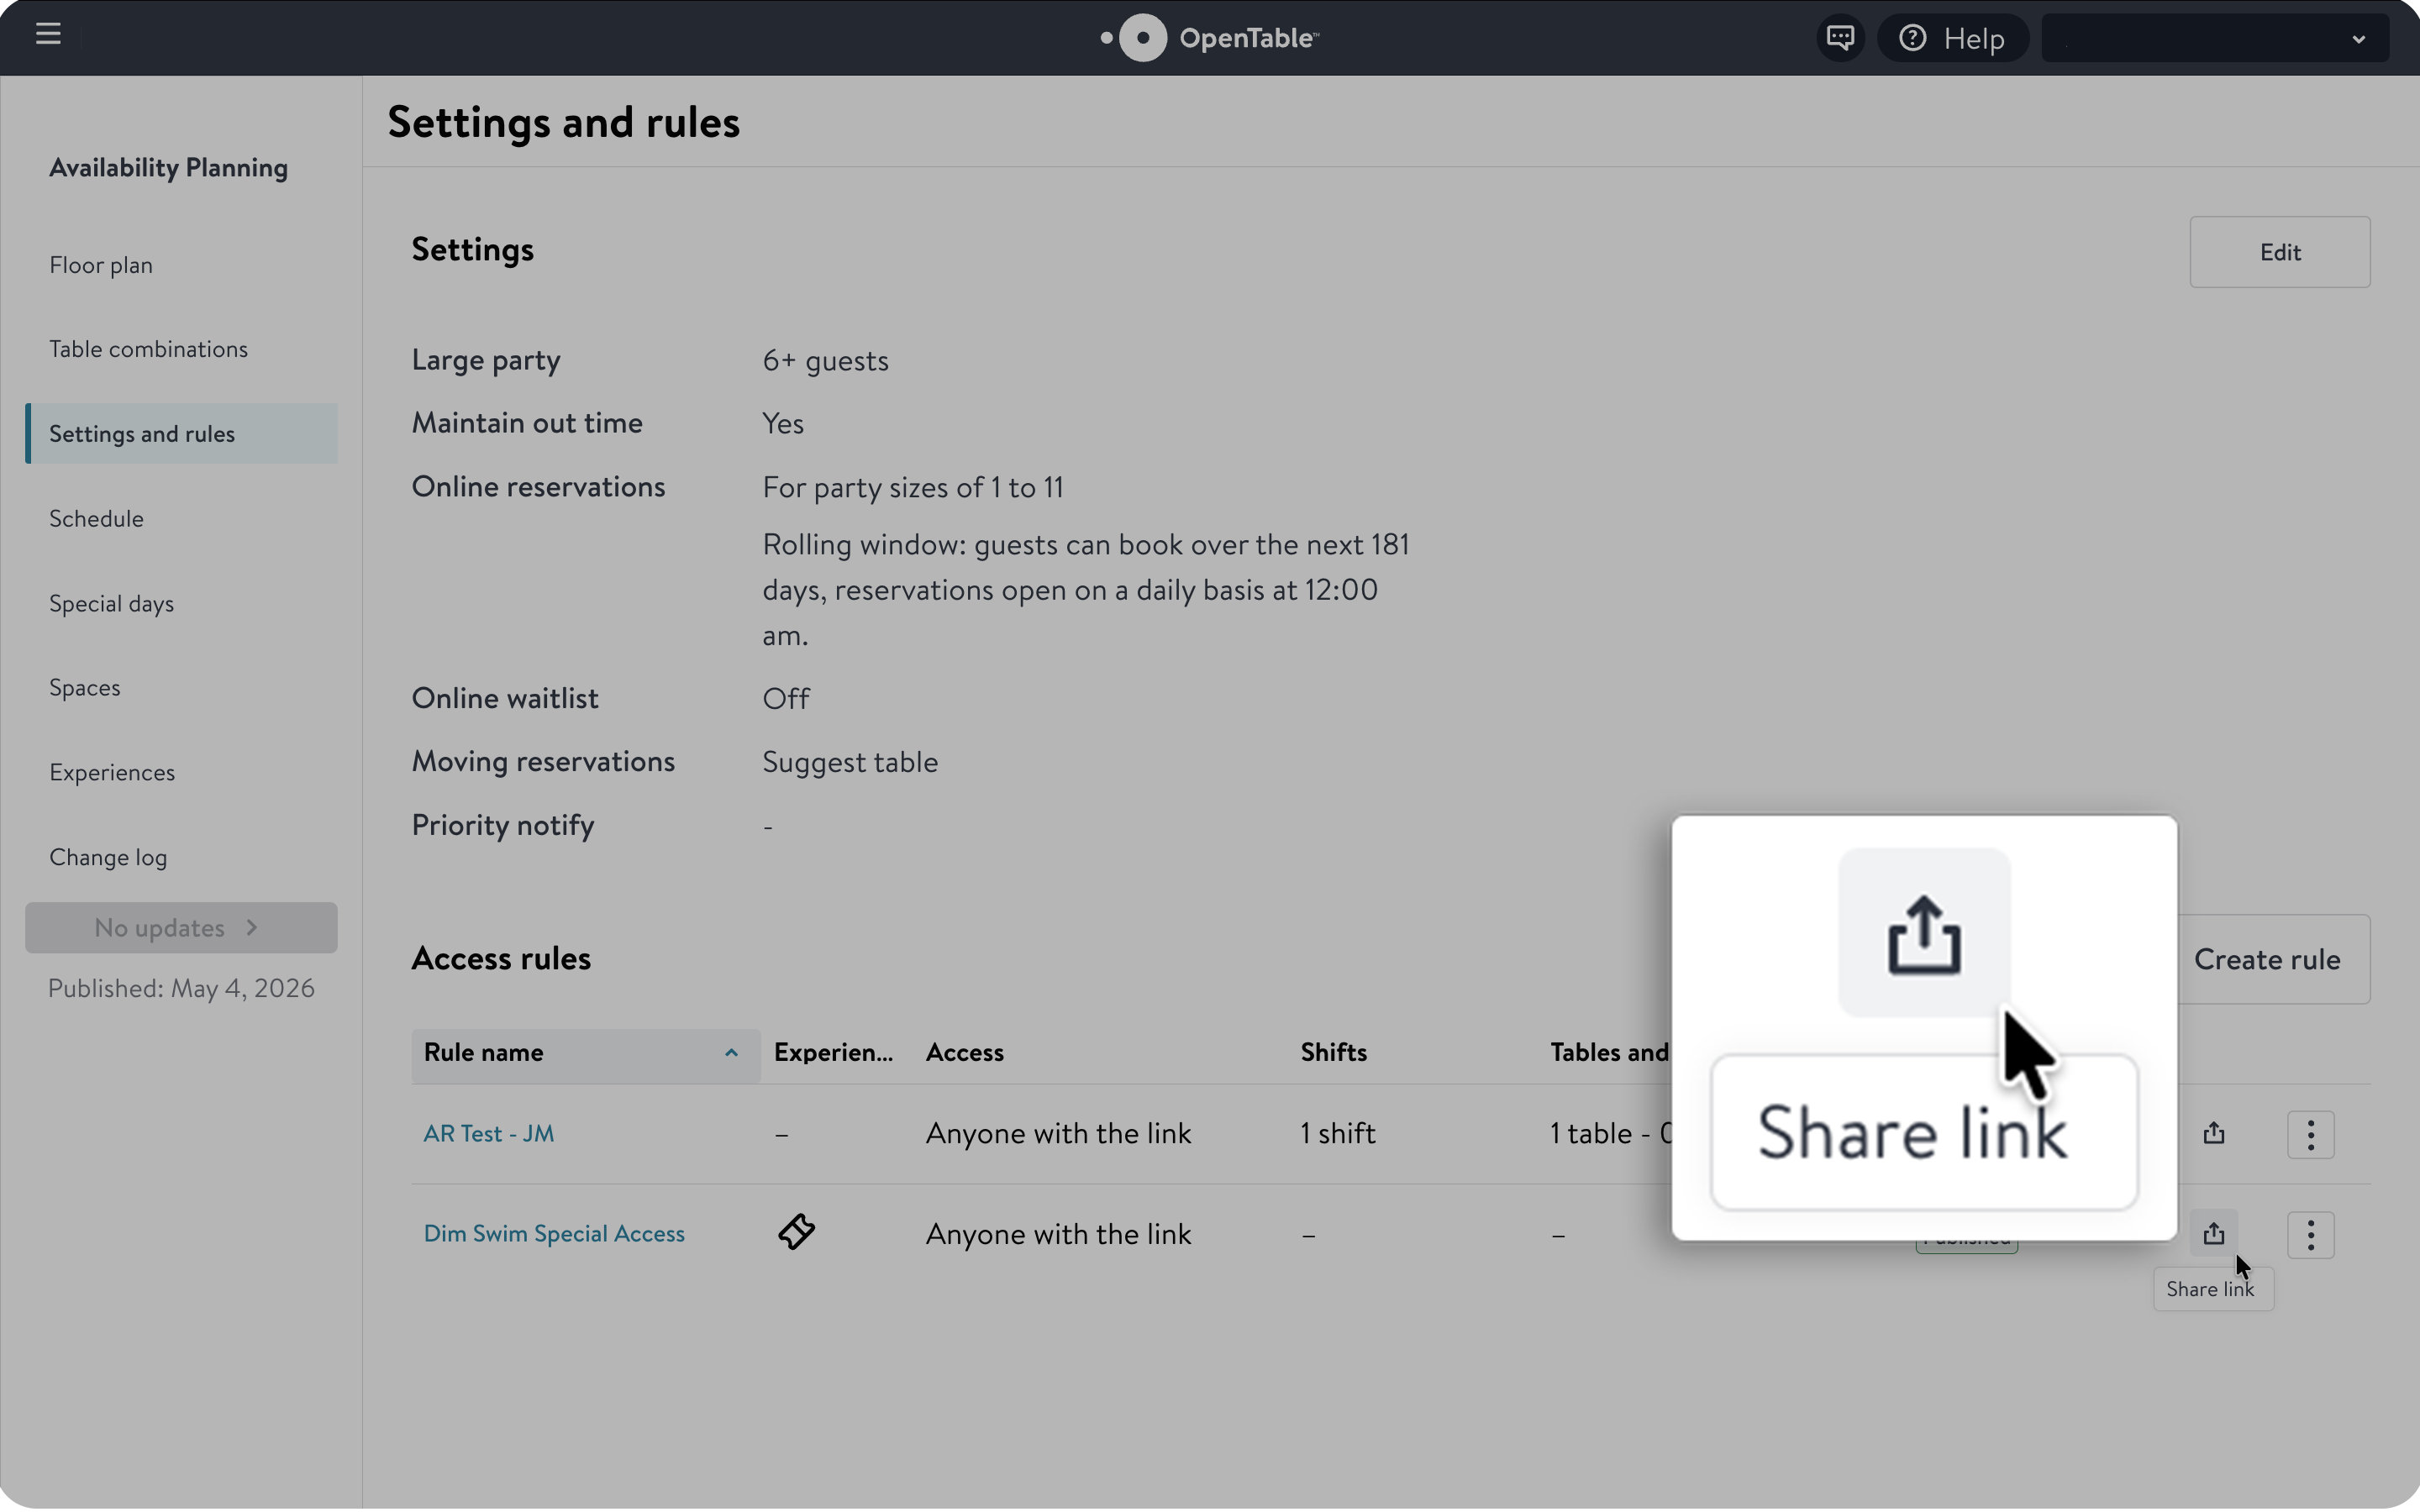Click the Availability Planning heading

[x=168, y=167]
